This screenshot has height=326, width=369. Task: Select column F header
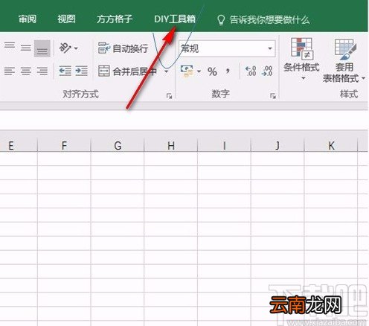pyautogui.click(x=64, y=146)
